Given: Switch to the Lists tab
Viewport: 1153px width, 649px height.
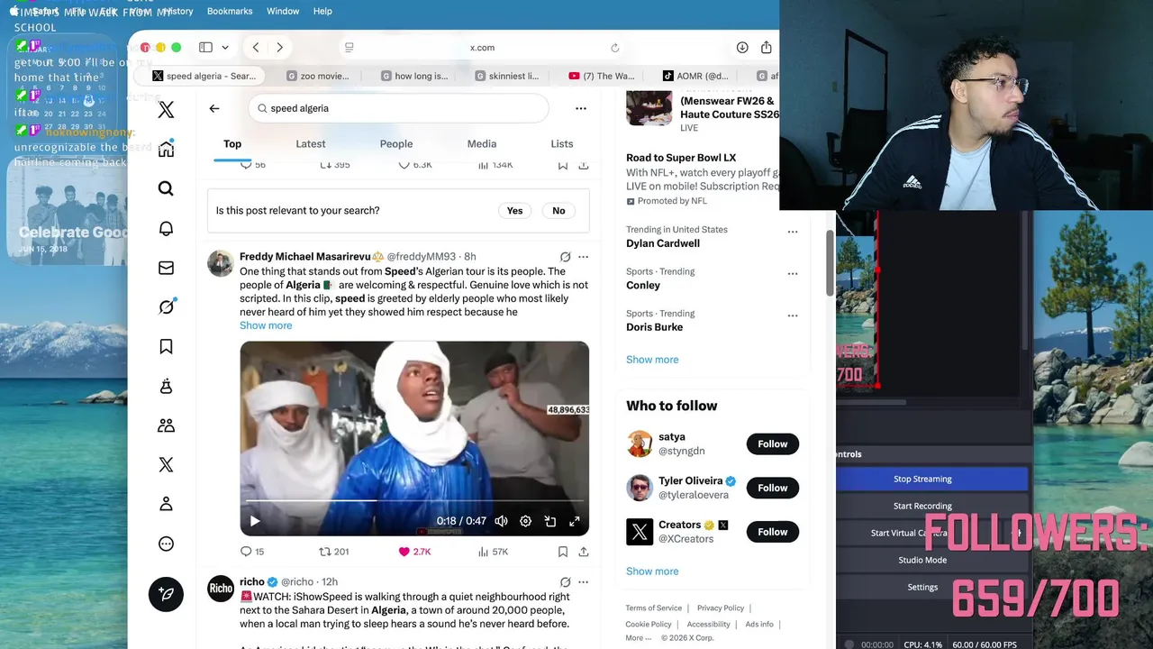Looking at the screenshot, I should coord(562,144).
